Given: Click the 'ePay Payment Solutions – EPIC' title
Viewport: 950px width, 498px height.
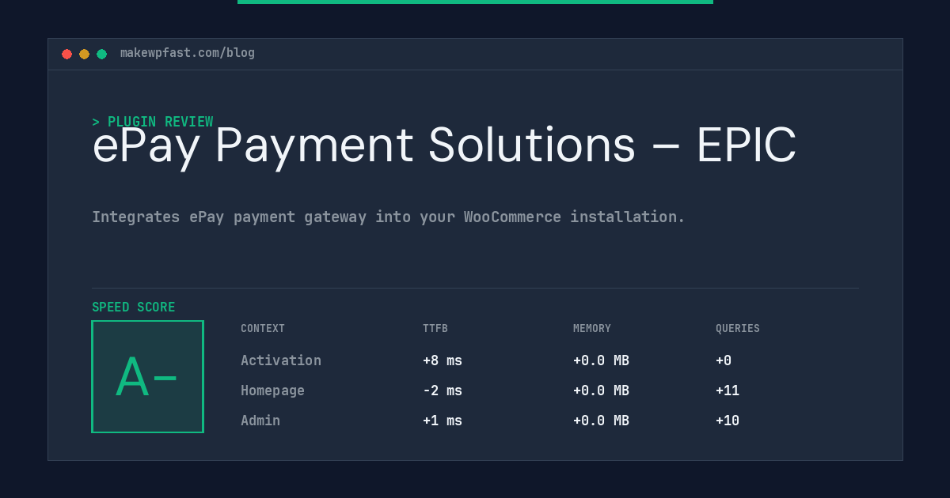Looking at the screenshot, I should [x=444, y=145].
